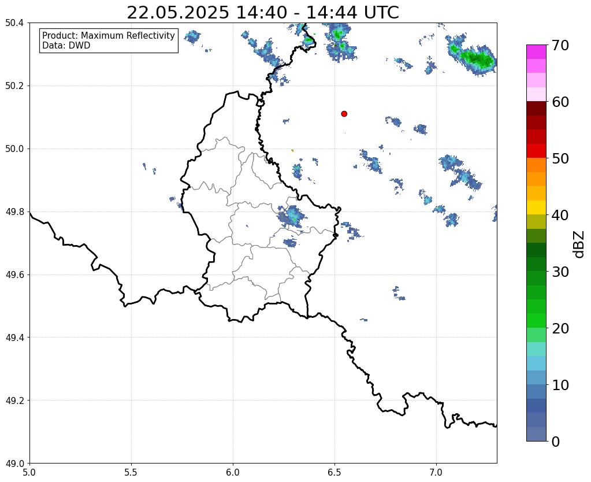This screenshot has height=482, width=591.
Task: Click the longitude tick label '6.5'
Action: pos(334,473)
